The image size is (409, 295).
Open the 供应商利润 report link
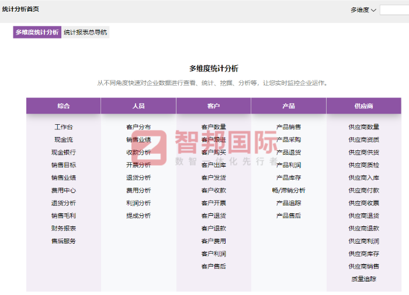pyautogui.click(x=363, y=241)
